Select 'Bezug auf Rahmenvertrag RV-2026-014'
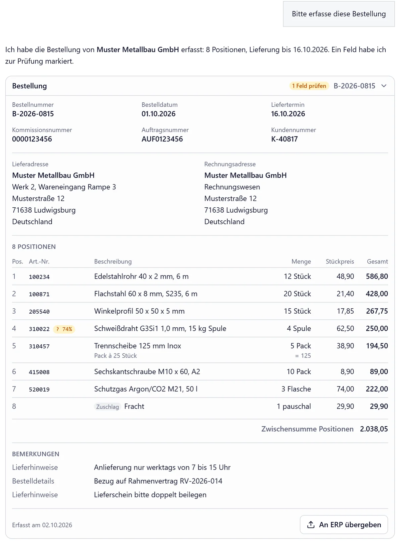 158,481
